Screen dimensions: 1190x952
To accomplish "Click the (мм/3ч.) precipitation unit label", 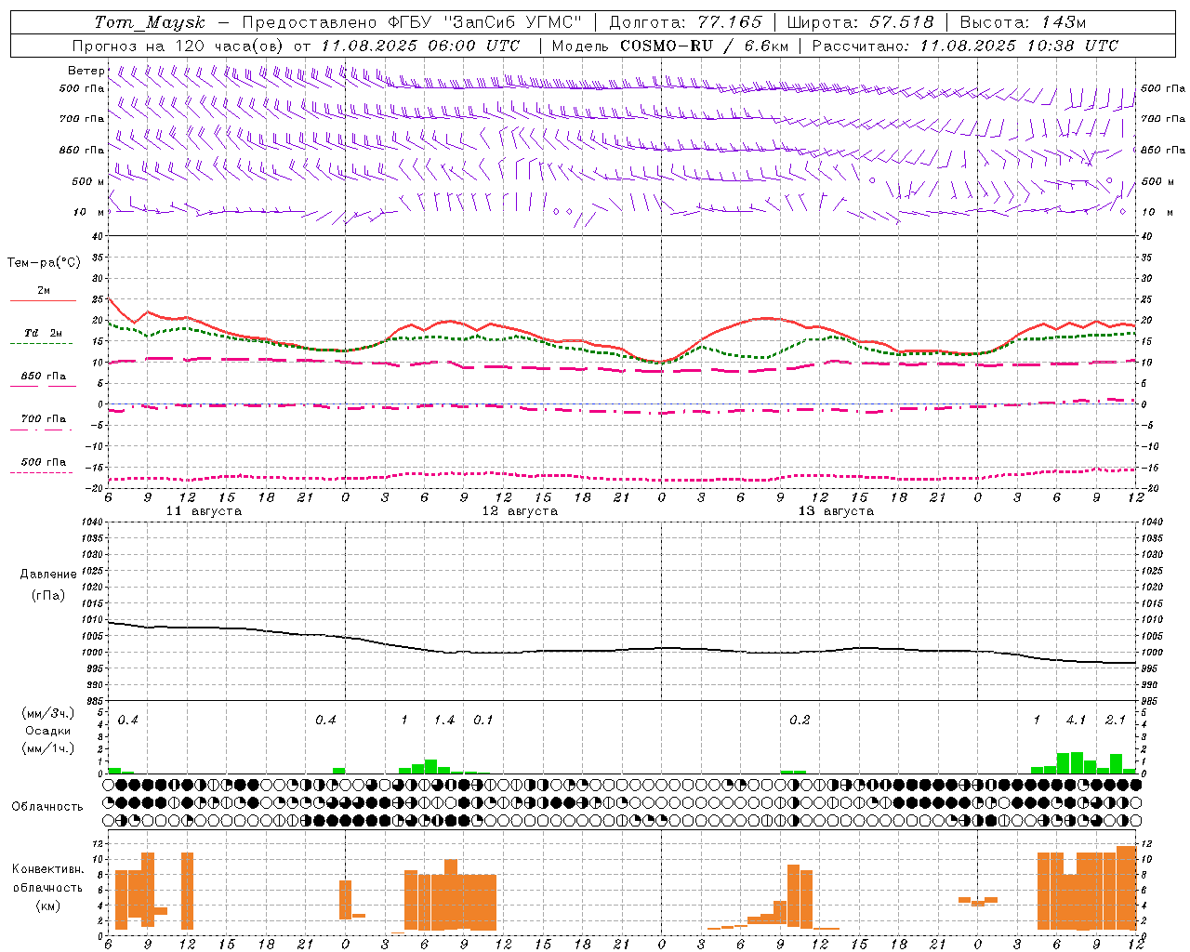I will pos(48,714).
